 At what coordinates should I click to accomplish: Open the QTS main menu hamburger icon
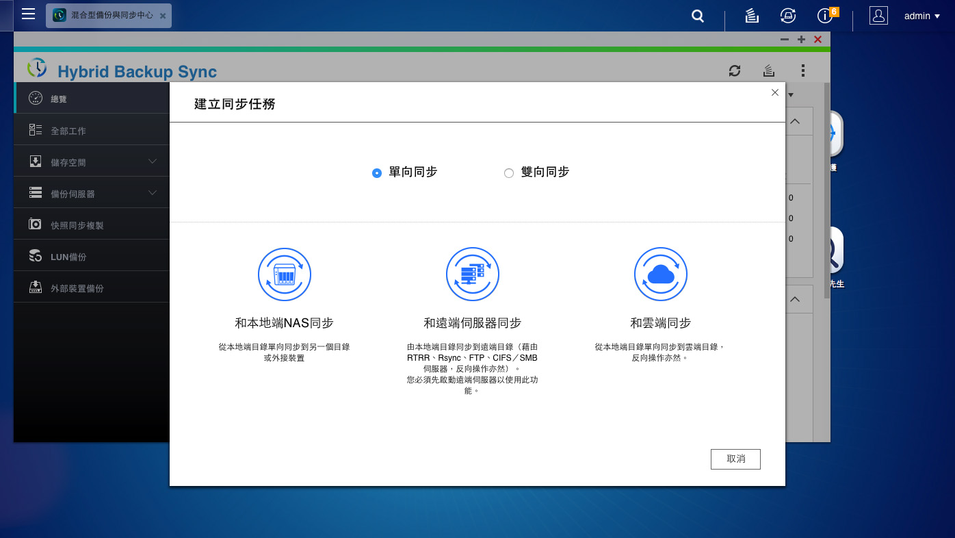click(28, 14)
